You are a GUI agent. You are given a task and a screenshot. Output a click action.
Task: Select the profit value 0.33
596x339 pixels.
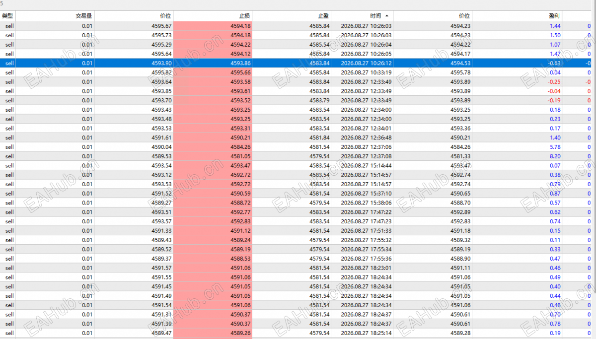pos(555,249)
